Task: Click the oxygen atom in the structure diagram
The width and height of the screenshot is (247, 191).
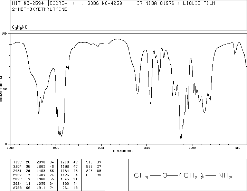Action: point(165,176)
